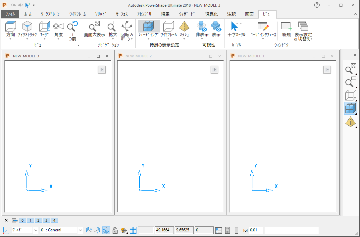Toggle the 十字カーソル crosshair cursor
Viewport: 360px width, 237px height.
tap(236, 29)
